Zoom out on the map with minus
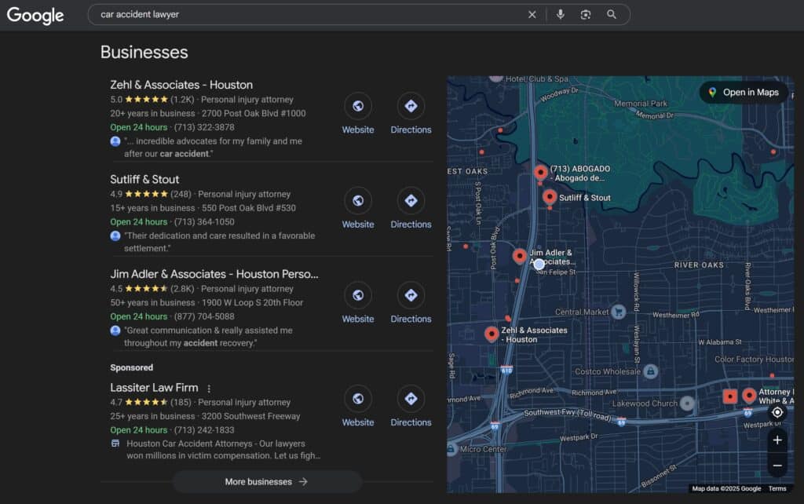 (x=777, y=466)
